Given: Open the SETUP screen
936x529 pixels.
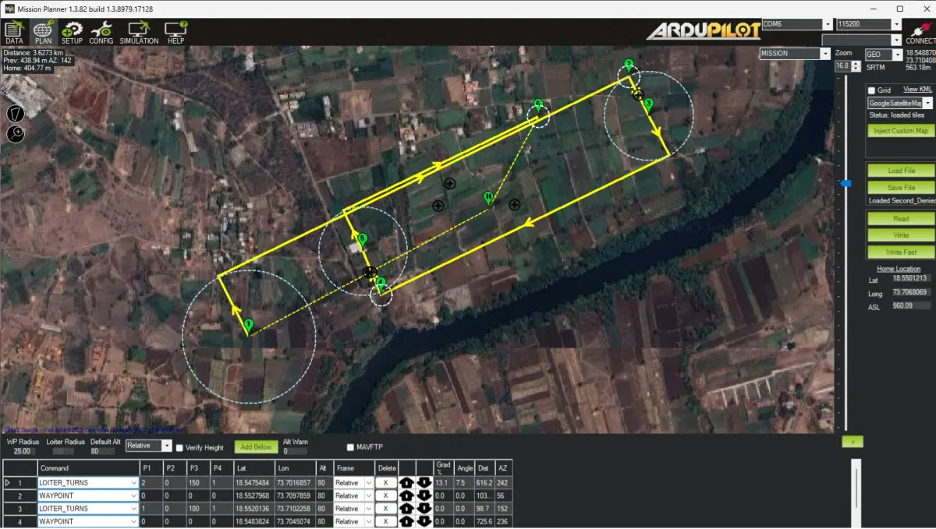Looking at the screenshot, I should click(72, 32).
